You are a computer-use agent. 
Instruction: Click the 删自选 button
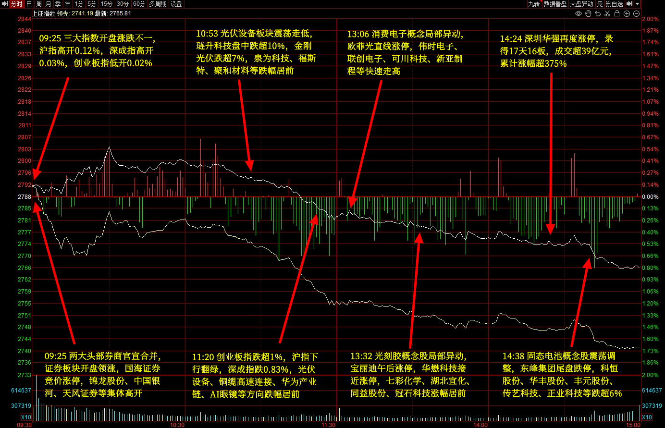point(614,4)
